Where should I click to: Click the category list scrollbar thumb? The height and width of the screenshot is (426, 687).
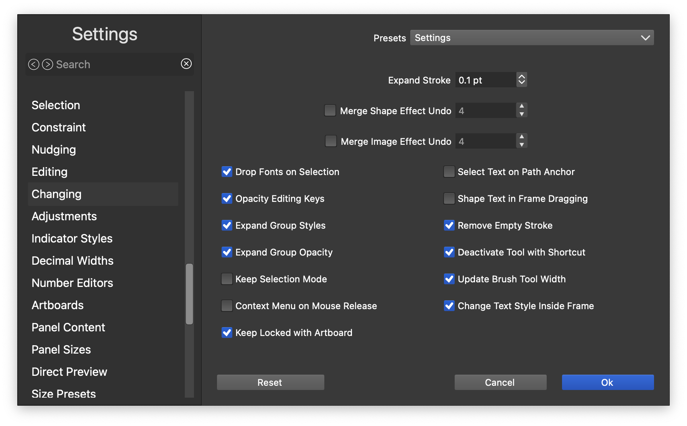[x=189, y=294]
